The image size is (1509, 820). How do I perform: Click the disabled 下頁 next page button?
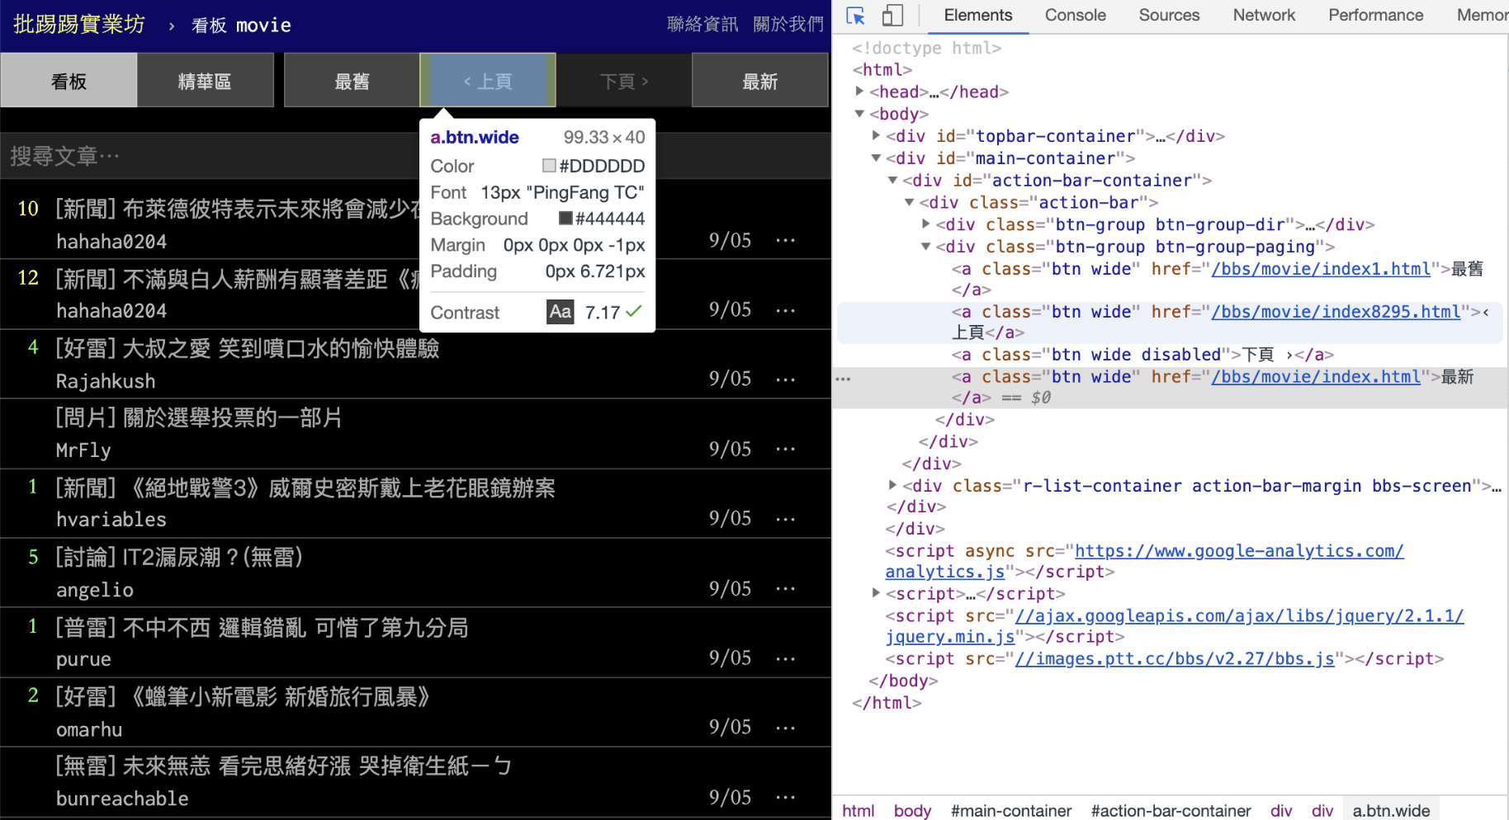click(x=624, y=81)
